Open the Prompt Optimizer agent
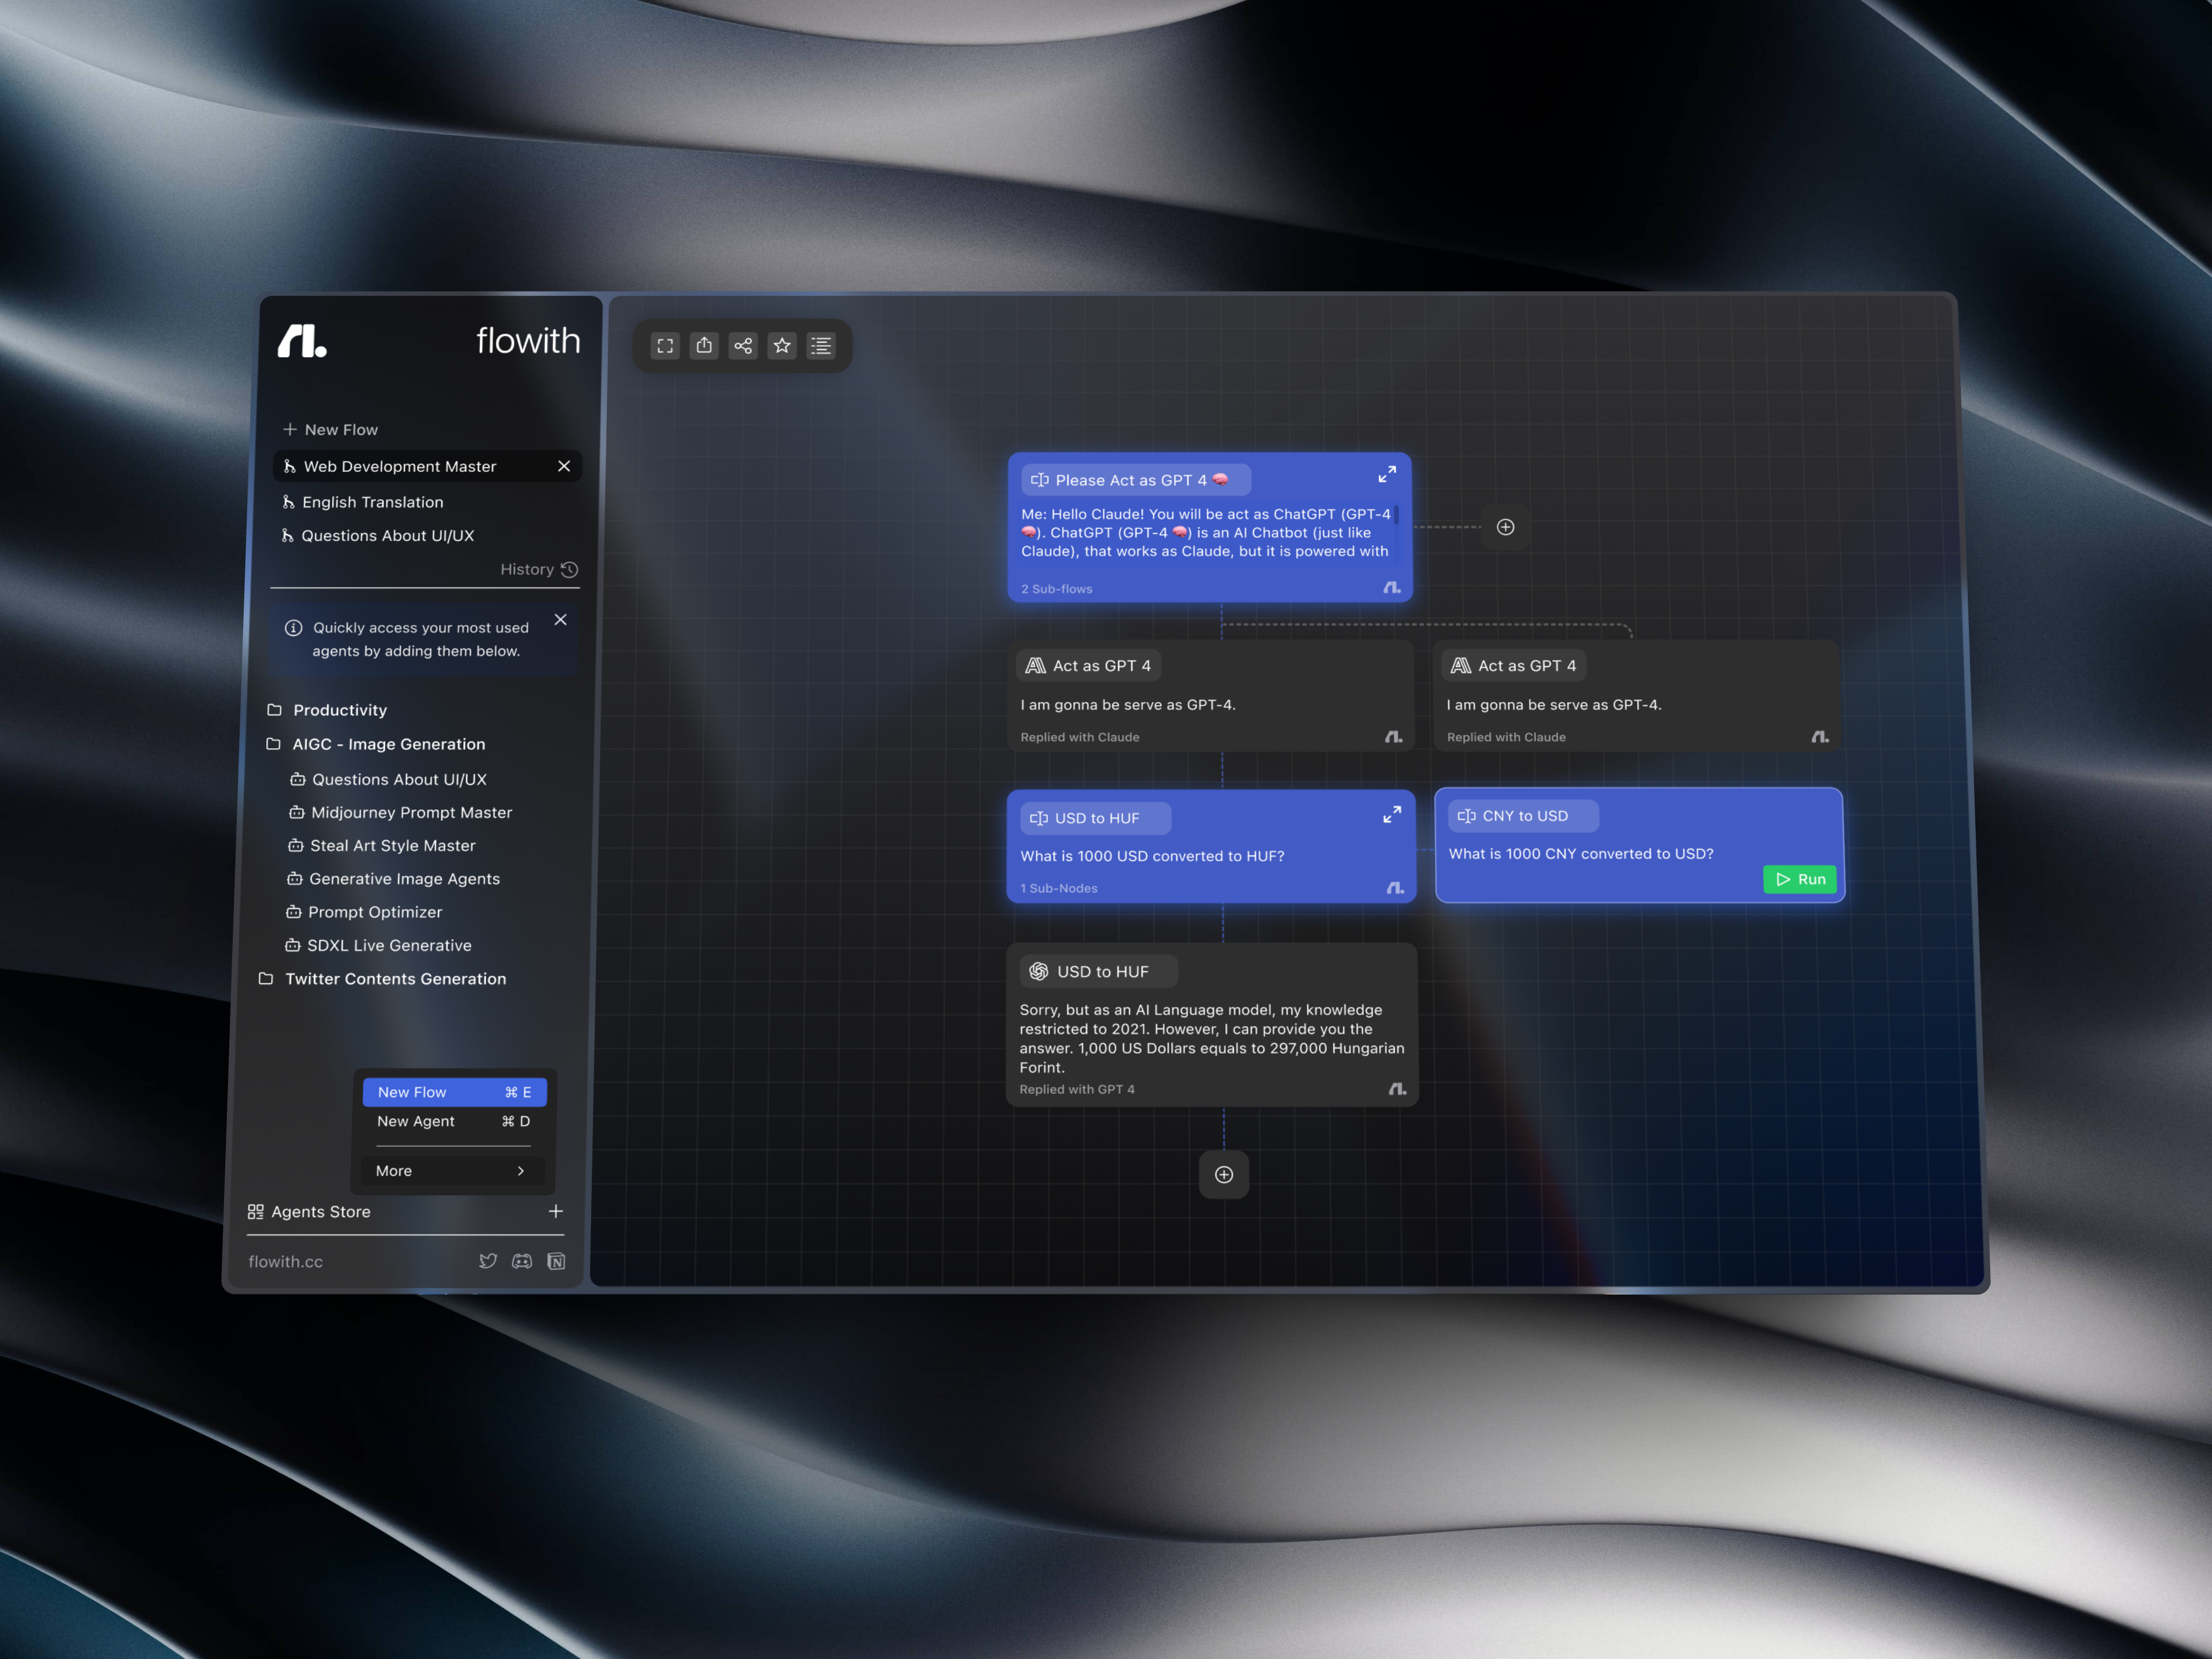The image size is (2212, 1659). 364,912
